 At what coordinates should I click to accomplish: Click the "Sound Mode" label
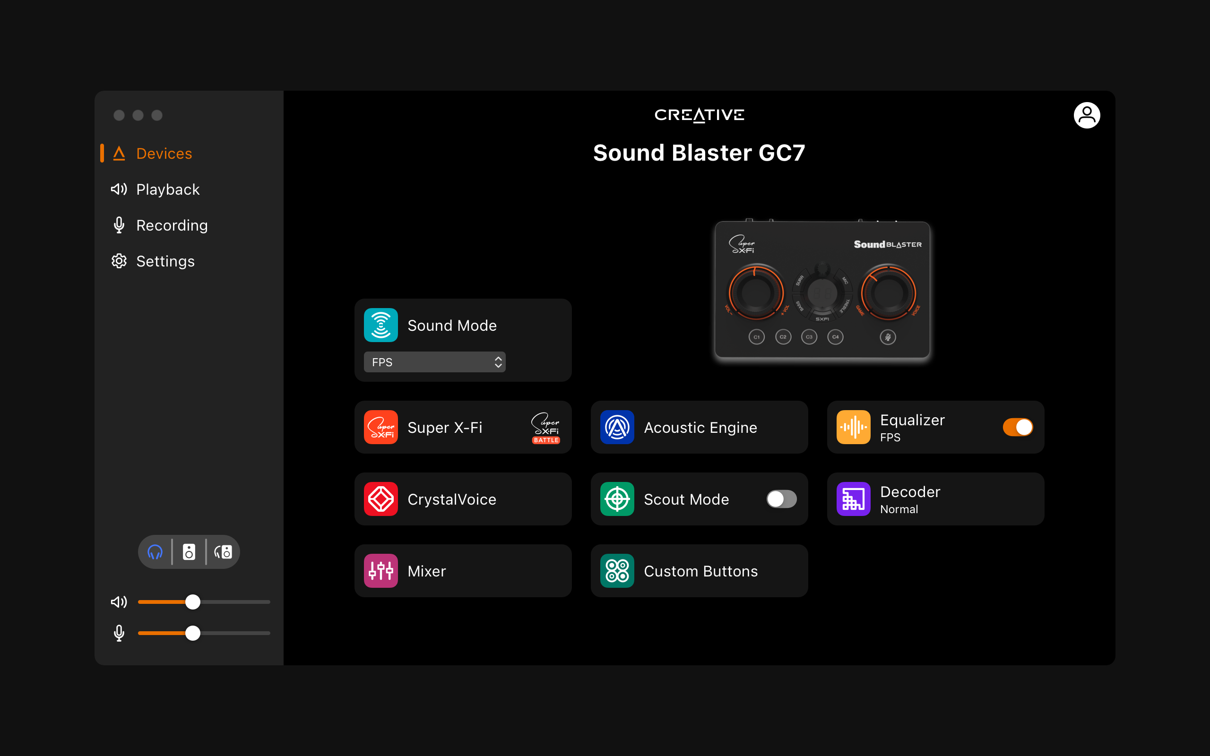tap(452, 326)
